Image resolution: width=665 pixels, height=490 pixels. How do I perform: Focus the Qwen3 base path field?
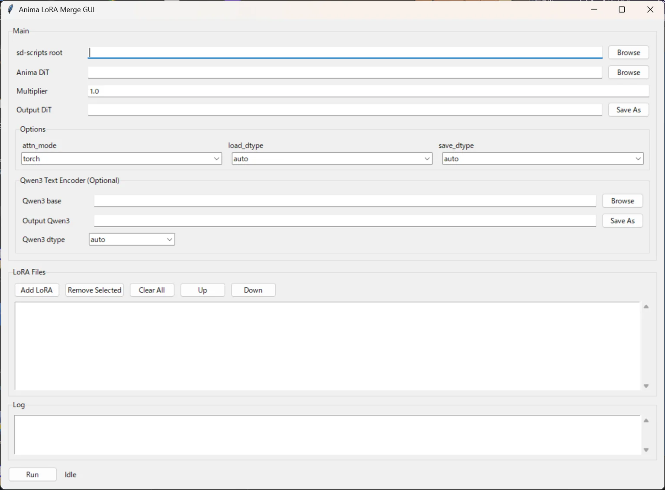click(345, 201)
